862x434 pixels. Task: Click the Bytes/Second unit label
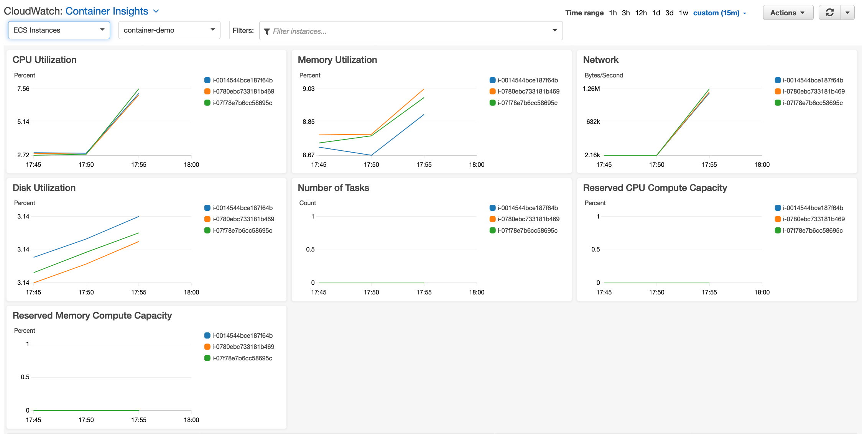[604, 75]
